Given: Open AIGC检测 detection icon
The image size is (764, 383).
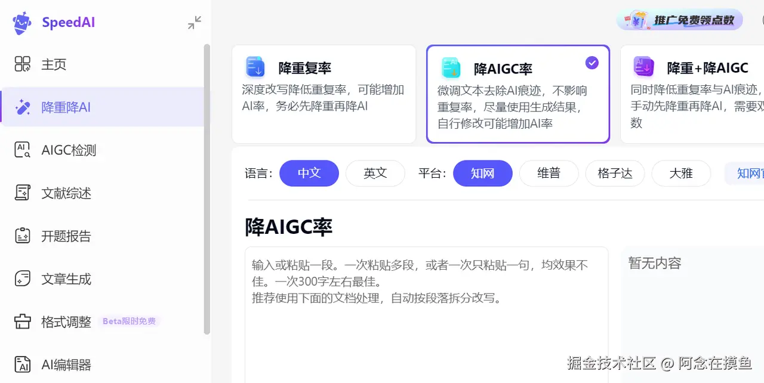Looking at the screenshot, I should [x=23, y=150].
